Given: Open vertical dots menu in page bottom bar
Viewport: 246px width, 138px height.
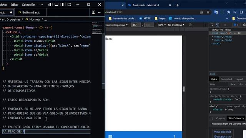Looking at the screenshot, I should point(175,136).
